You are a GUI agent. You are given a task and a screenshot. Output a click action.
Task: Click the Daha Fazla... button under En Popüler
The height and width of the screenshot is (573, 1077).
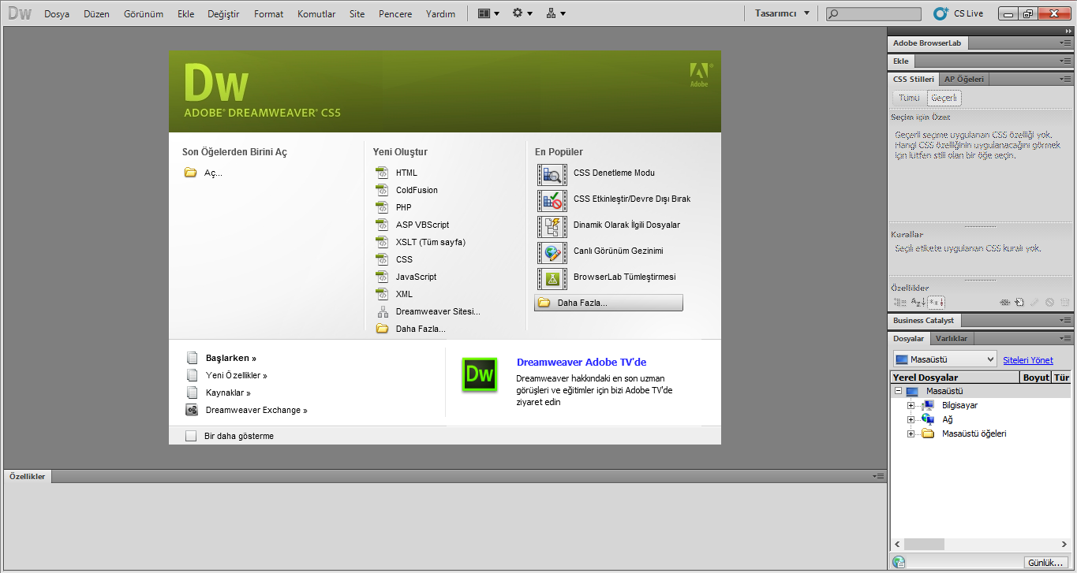point(608,303)
